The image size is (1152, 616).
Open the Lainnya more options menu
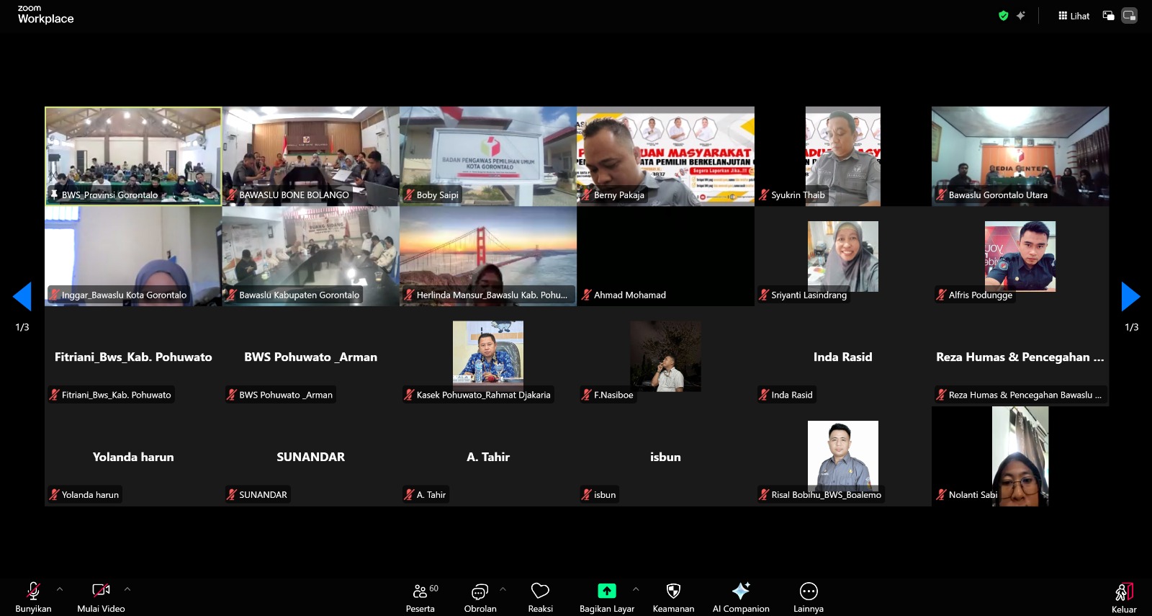pos(809,597)
